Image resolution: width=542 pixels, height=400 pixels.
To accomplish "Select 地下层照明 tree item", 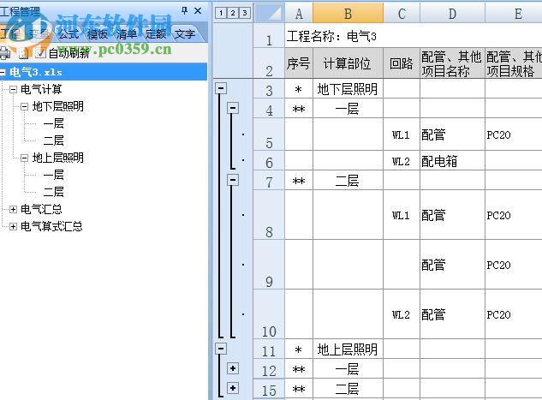I will pyautogui.click(x=57, y=106).
